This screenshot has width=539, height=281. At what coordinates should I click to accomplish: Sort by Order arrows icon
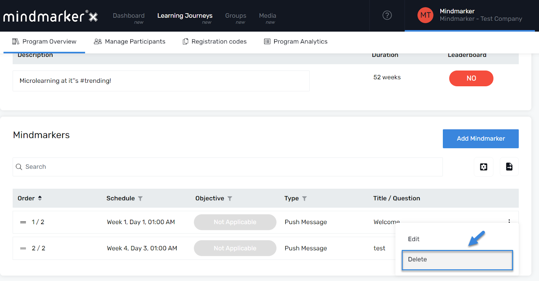tap(40, 198)
